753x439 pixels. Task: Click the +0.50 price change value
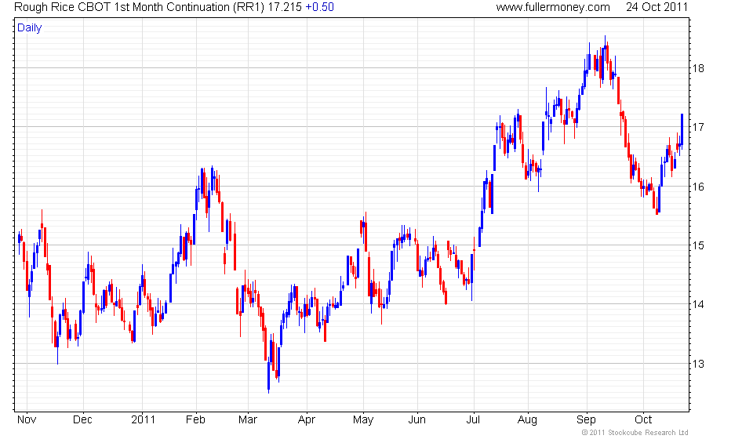click(319, 7)
